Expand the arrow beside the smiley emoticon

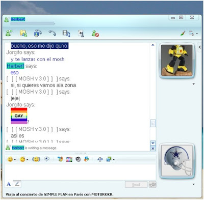(x=15, y=160)
